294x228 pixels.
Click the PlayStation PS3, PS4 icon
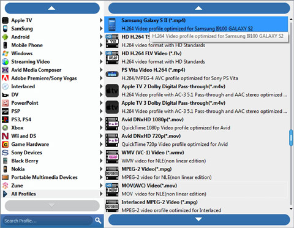5,120
